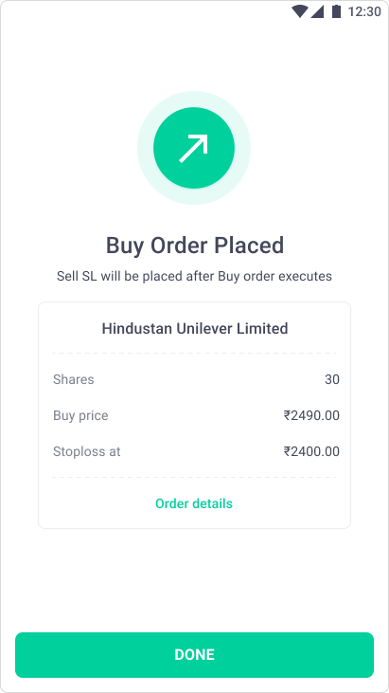Tap the rupee symbol of the buy price
389x693 pixels.
point(287,416)
